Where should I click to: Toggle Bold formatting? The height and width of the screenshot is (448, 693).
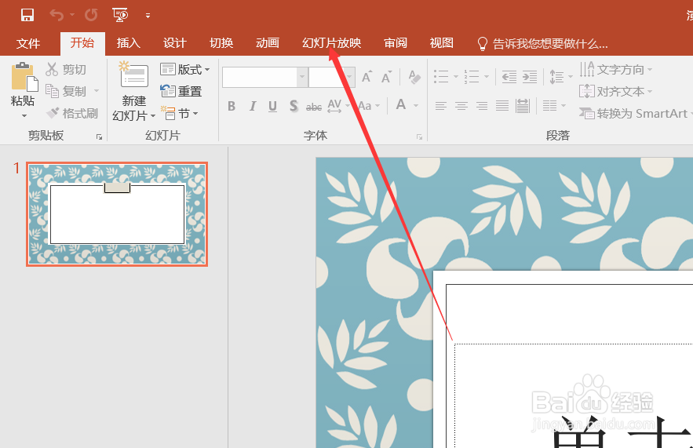click(232, 106)
